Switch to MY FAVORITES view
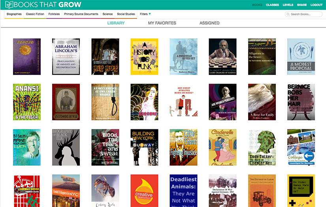Screen dimensions: 326x207 162,23
